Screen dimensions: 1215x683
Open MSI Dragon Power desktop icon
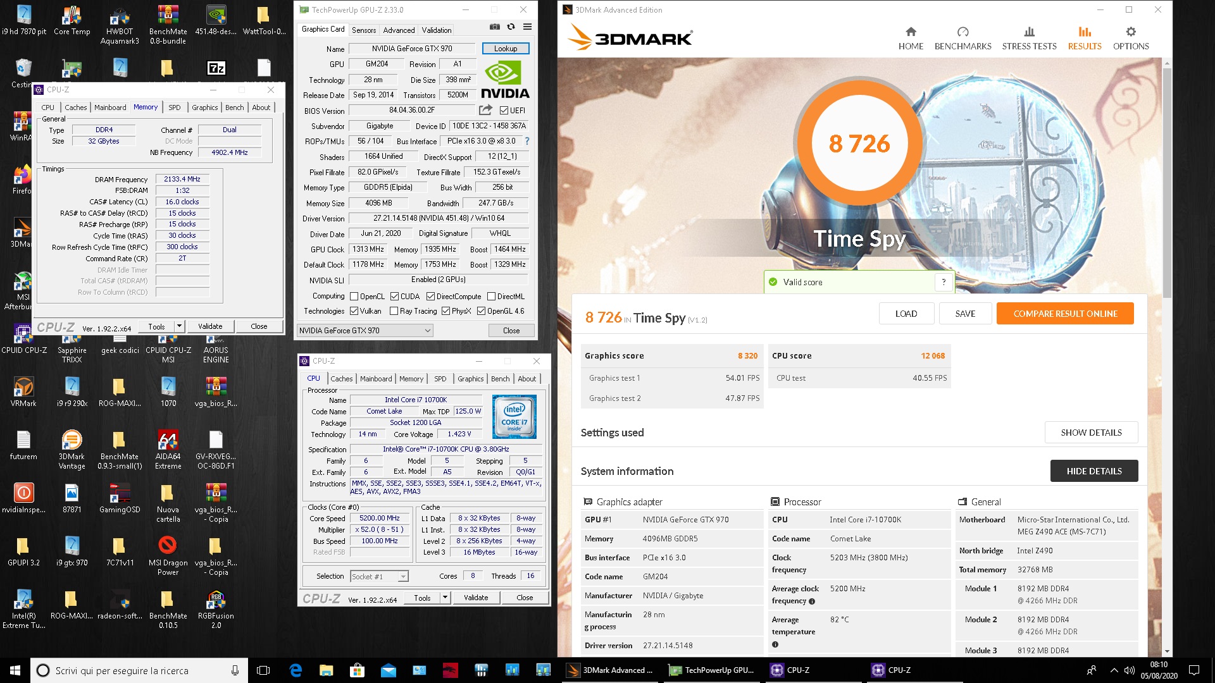point(168,556)
